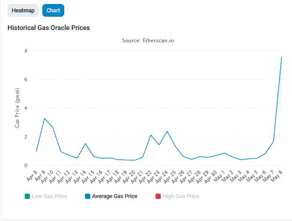This screenshot has width=292, height=221.
Task: Toggle the Low Gas Price series
Action: [x=46, y=196]
